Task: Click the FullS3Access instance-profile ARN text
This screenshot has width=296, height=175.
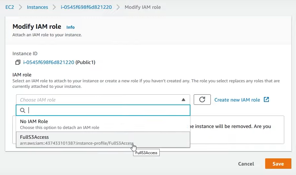Action: (x=77, y=143)
